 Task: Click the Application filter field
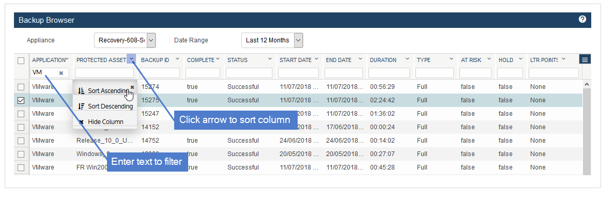(x=50, y=73)
